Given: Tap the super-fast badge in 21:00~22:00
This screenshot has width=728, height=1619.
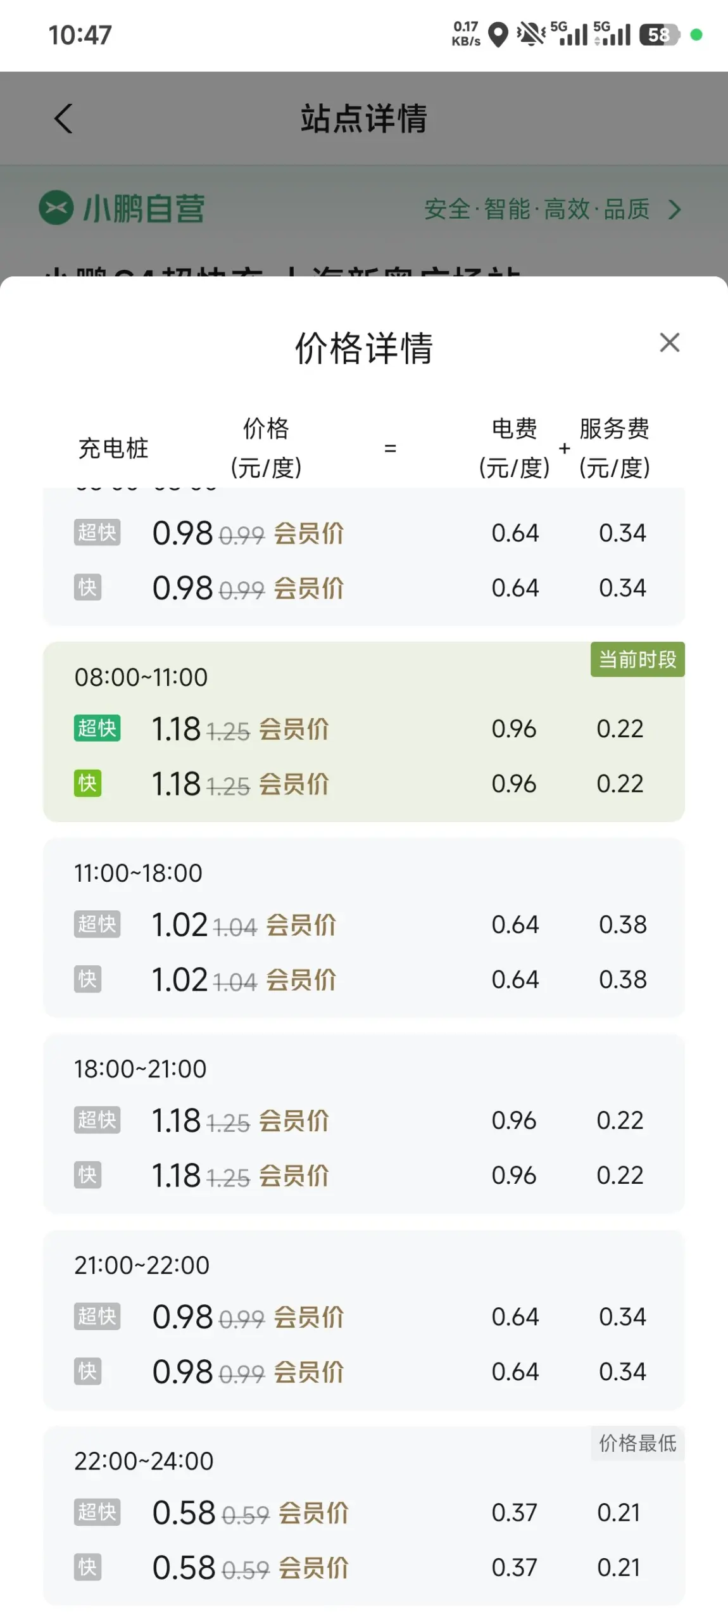Looking at the screenshot, I should (x=97, y=1316).
